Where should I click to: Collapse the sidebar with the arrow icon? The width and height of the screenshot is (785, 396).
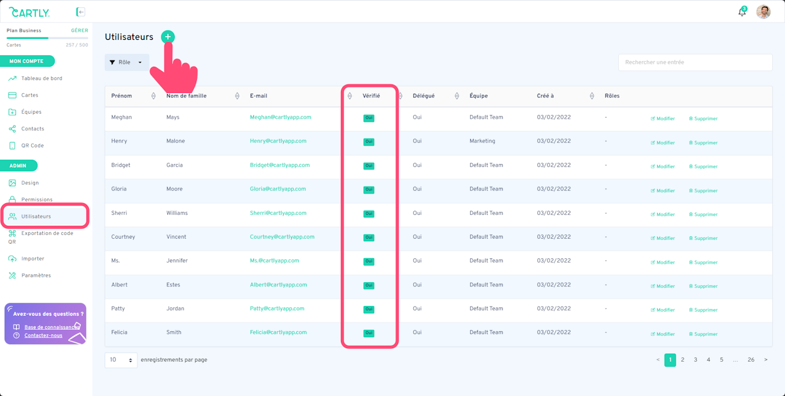(80, 12)
